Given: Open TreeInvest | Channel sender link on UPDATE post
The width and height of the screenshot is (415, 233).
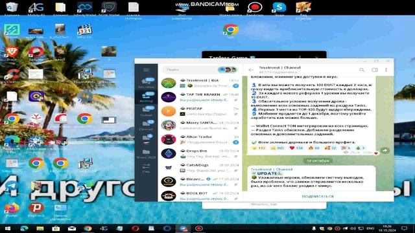Looking at the screenshot, I should (272, 169).
